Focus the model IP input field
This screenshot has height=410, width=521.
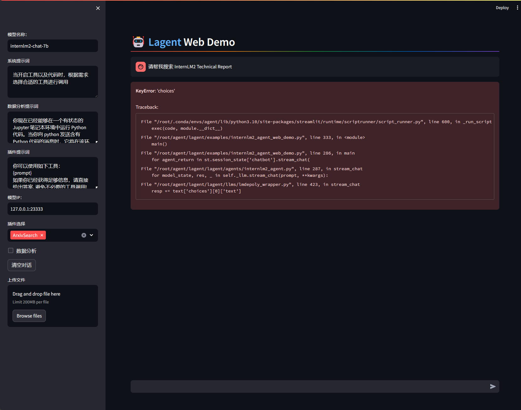click(53, 209)
